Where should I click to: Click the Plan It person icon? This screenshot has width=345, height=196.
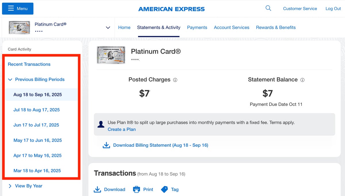[x=101, y=124]
